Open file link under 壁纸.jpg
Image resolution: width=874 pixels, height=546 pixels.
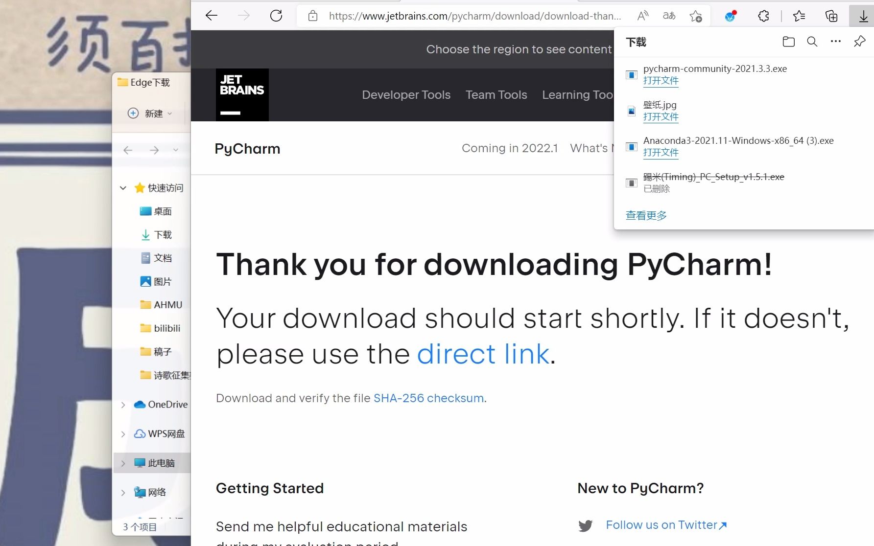point(661,117)
